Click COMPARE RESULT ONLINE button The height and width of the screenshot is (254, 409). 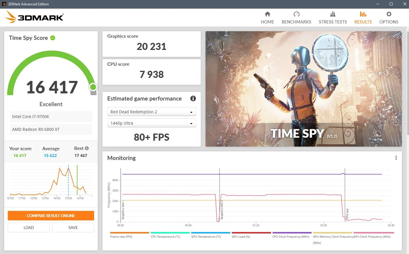click(51, 216)
